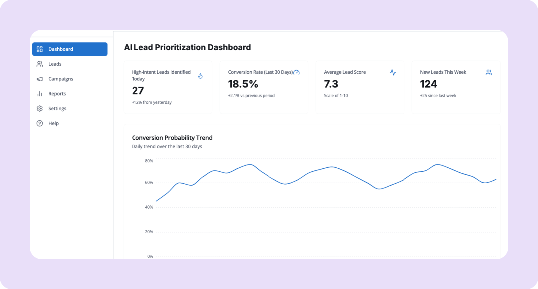Click the Settings gear icon

pos(40,109)
